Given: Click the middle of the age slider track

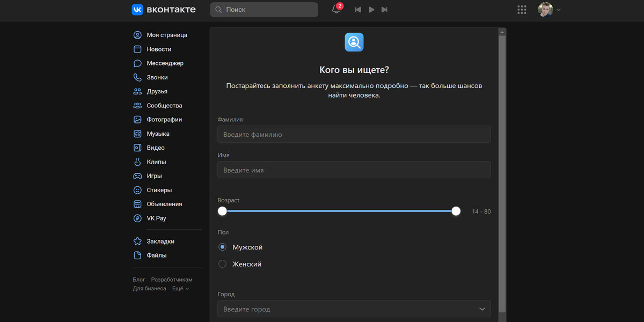Looking at the screenshot, I should (339, 211).
